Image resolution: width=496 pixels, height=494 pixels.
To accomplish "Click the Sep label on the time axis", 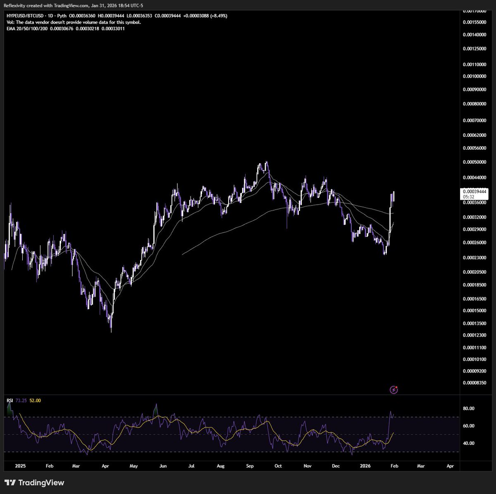I will coord(249,466).
